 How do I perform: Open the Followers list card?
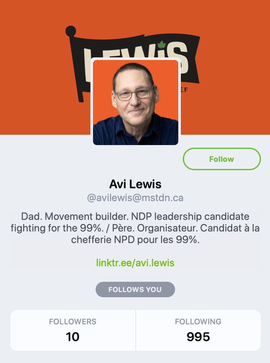[73, 330]
